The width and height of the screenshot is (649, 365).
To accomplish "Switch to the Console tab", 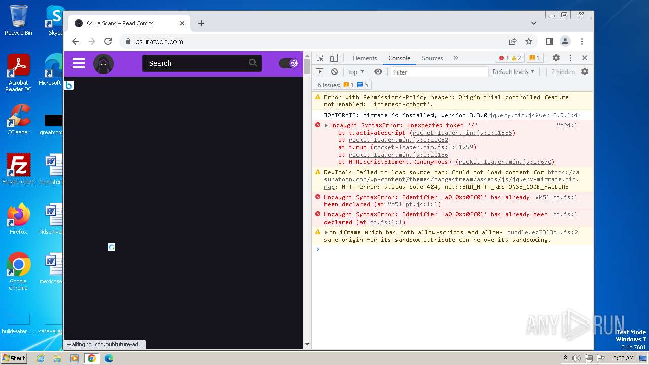I will (399, 58).
